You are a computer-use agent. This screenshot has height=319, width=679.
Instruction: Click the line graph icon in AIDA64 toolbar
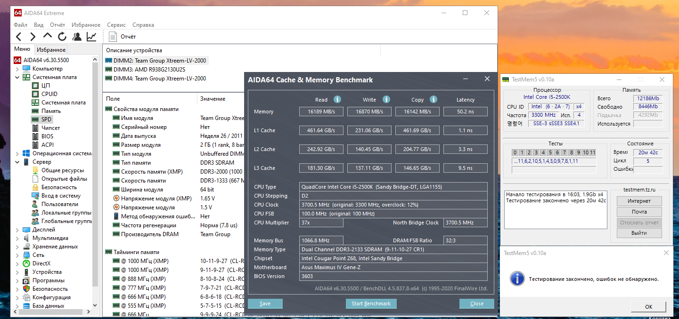point(91,36)
